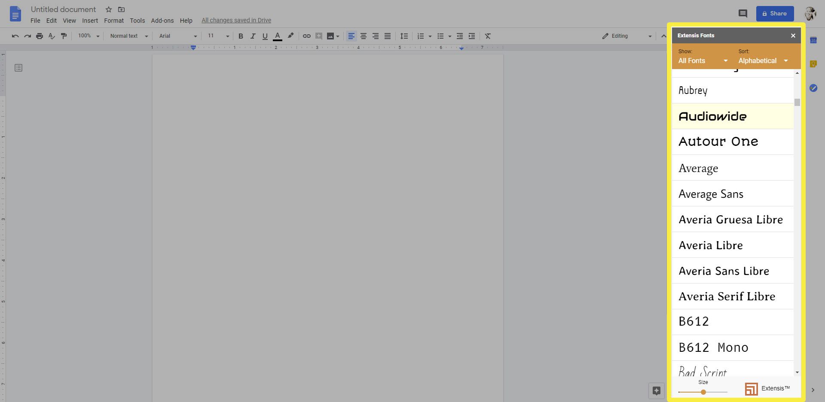Click the Explore button at bottom
Screen dimensions: 825x402
656,390
